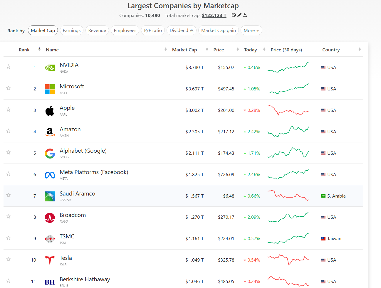
Task: Sort table by Market Cap column arrows
Action: [x=207, y=49]
